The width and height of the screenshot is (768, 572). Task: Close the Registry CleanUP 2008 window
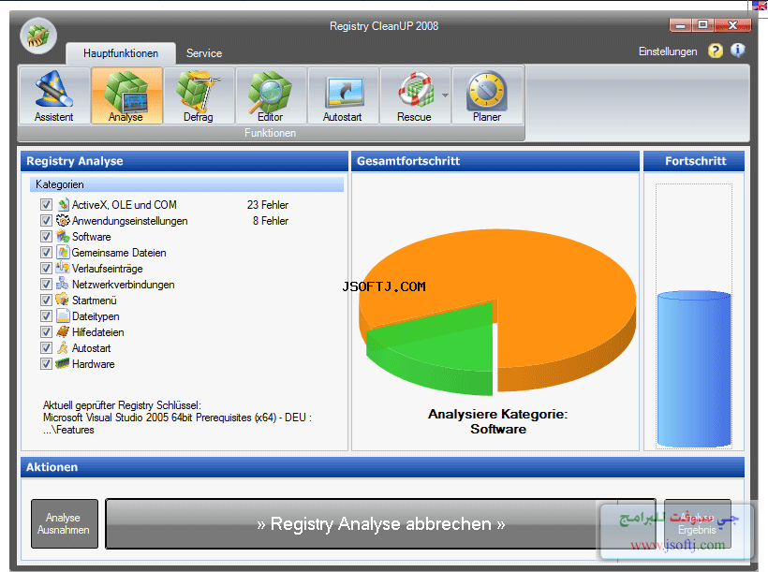coord(732,25)
